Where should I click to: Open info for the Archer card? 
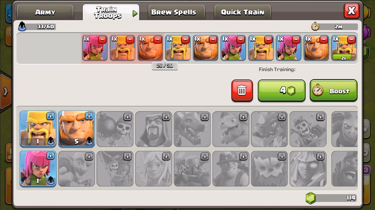click(51, 156)
